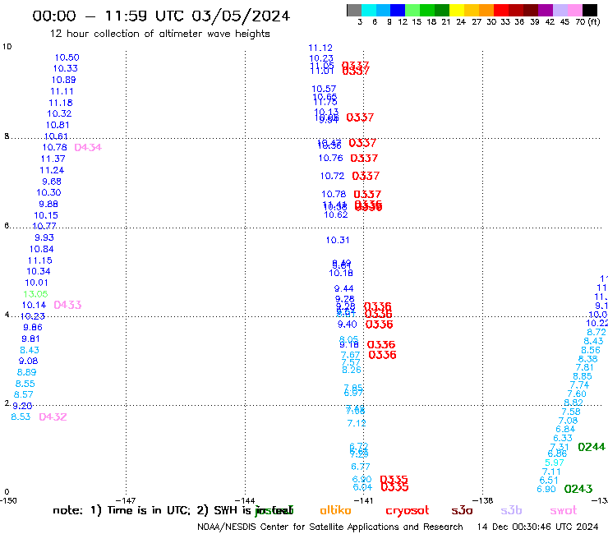This screenshot has width=608, height=534.
Task: Click the 7.12 wave height value
Action: [357, 423]
